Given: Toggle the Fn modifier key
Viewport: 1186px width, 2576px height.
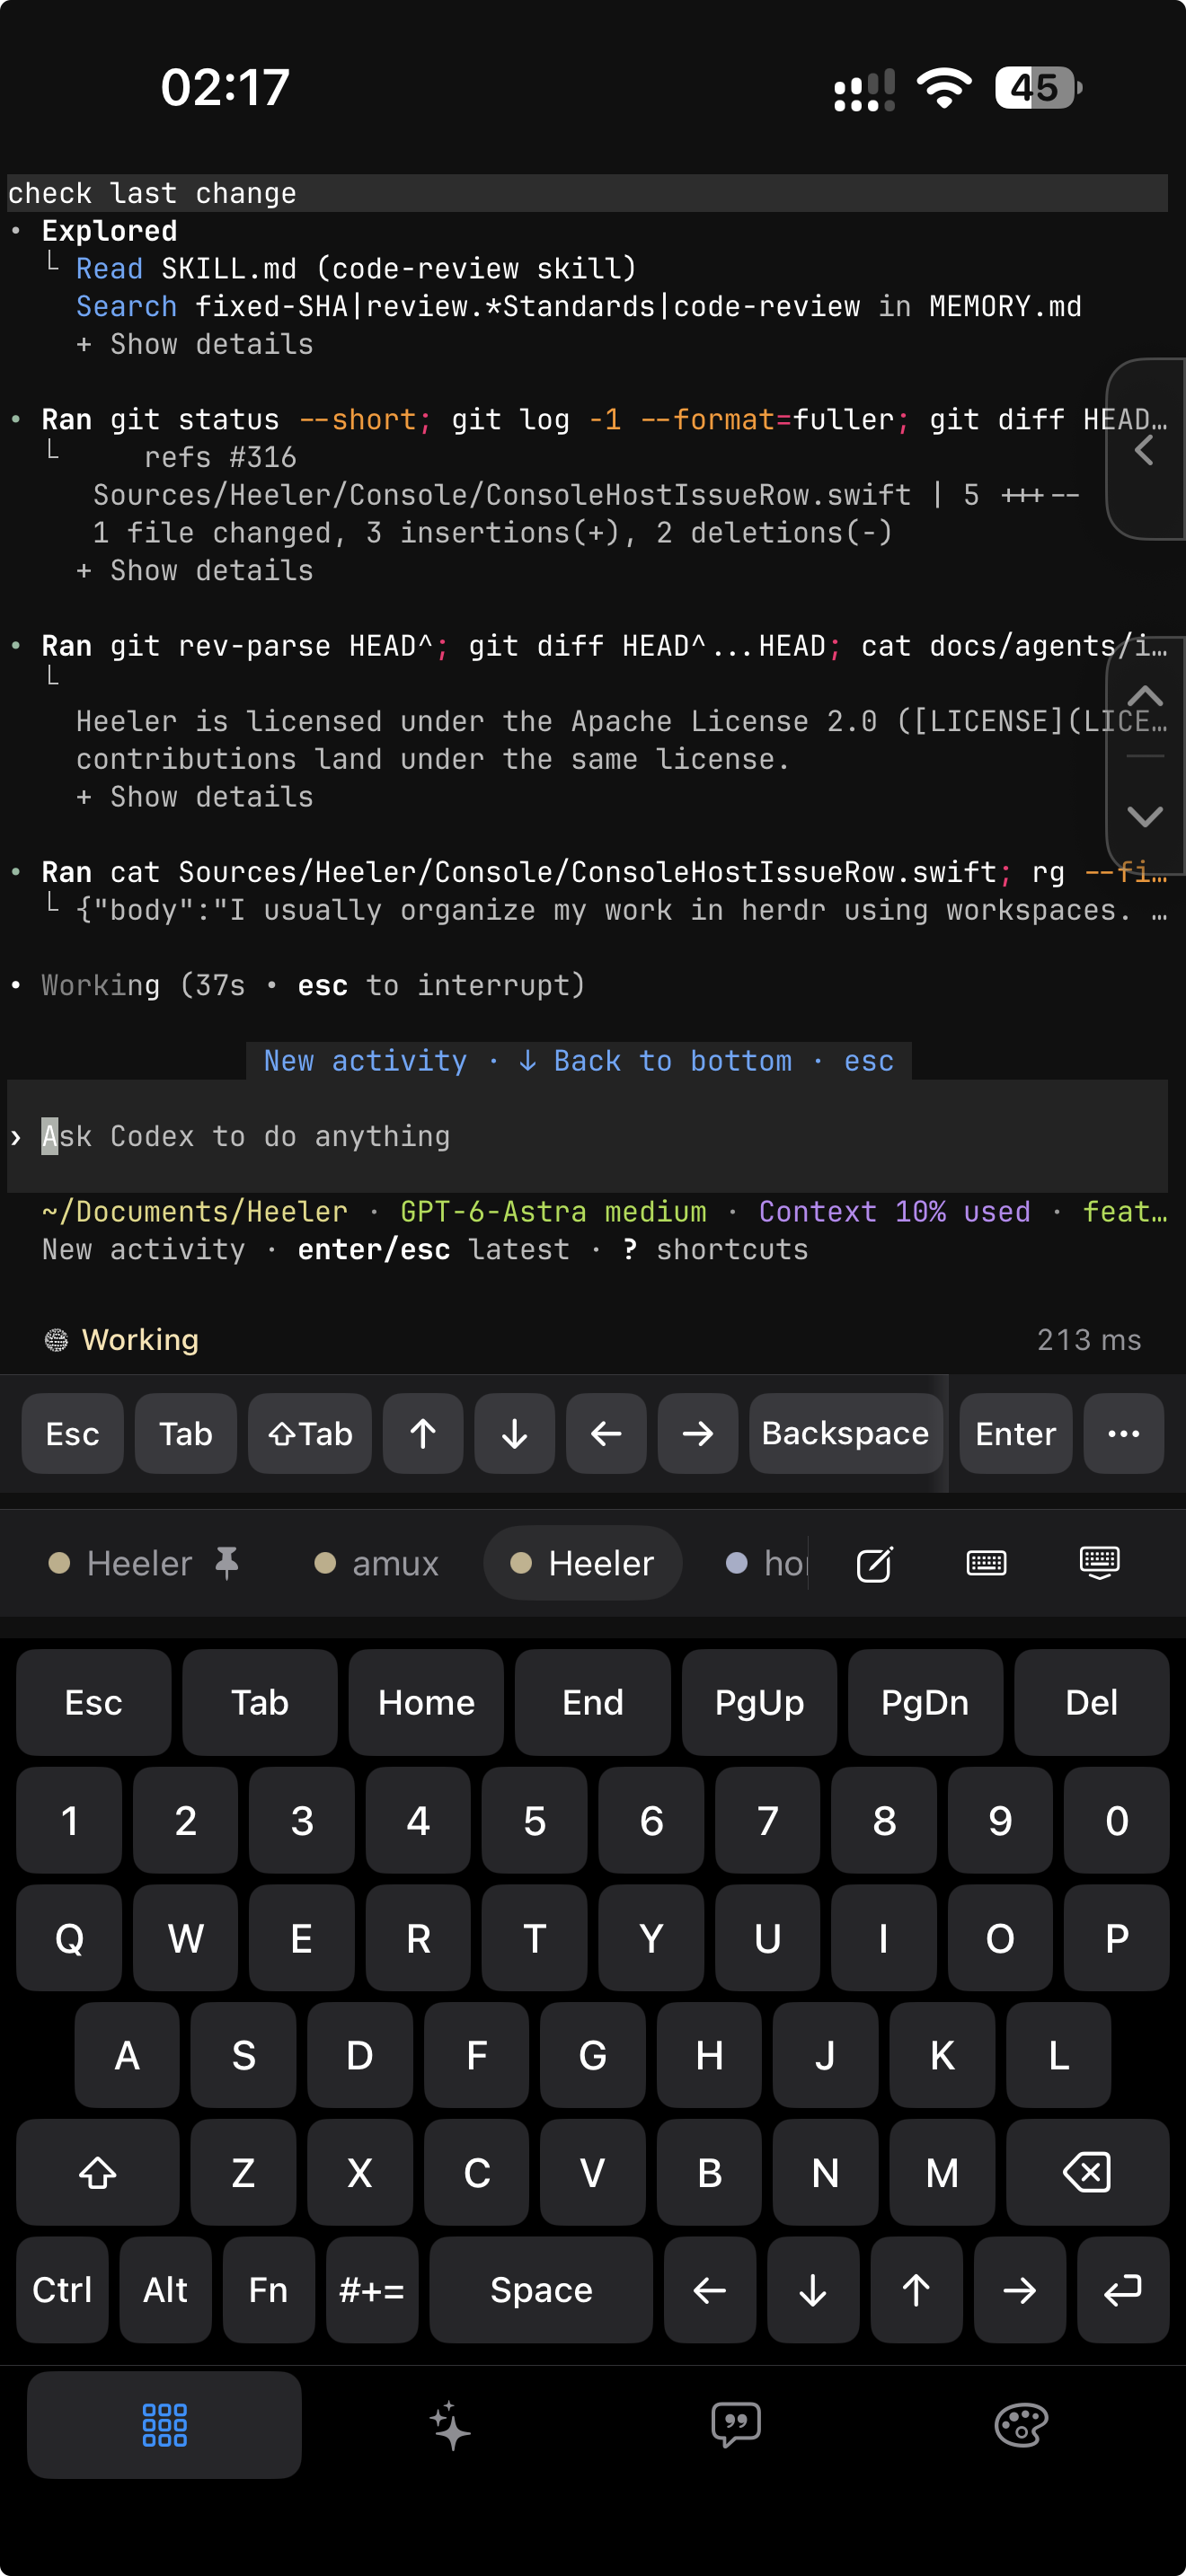Looking at the screenshot, I should click(268, 2289).
